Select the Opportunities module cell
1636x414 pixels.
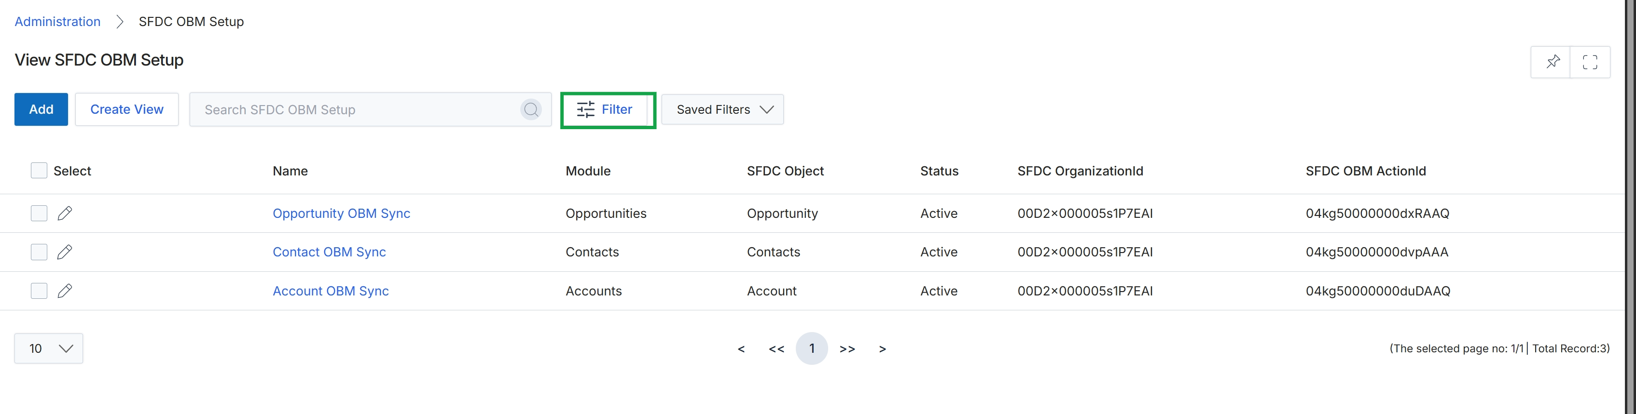click(606, 213)
